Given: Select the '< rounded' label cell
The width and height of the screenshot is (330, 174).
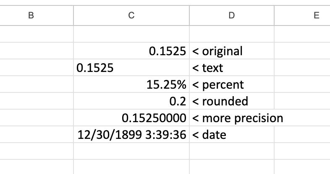Looking at the screenshot, I should [232, 101].
